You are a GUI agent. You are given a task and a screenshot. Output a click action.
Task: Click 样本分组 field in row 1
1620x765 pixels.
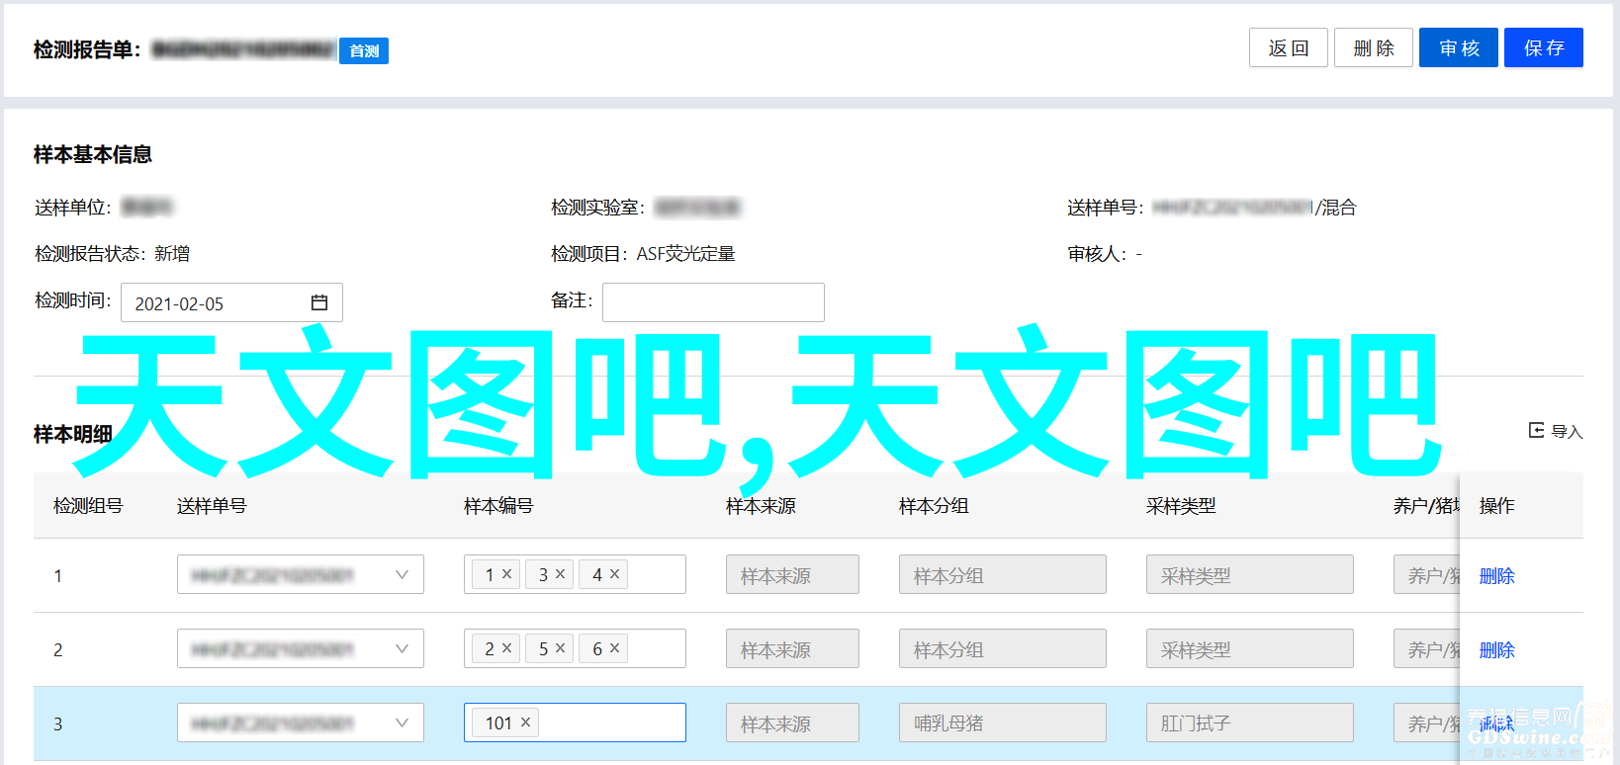click(x=1003, y=574)
